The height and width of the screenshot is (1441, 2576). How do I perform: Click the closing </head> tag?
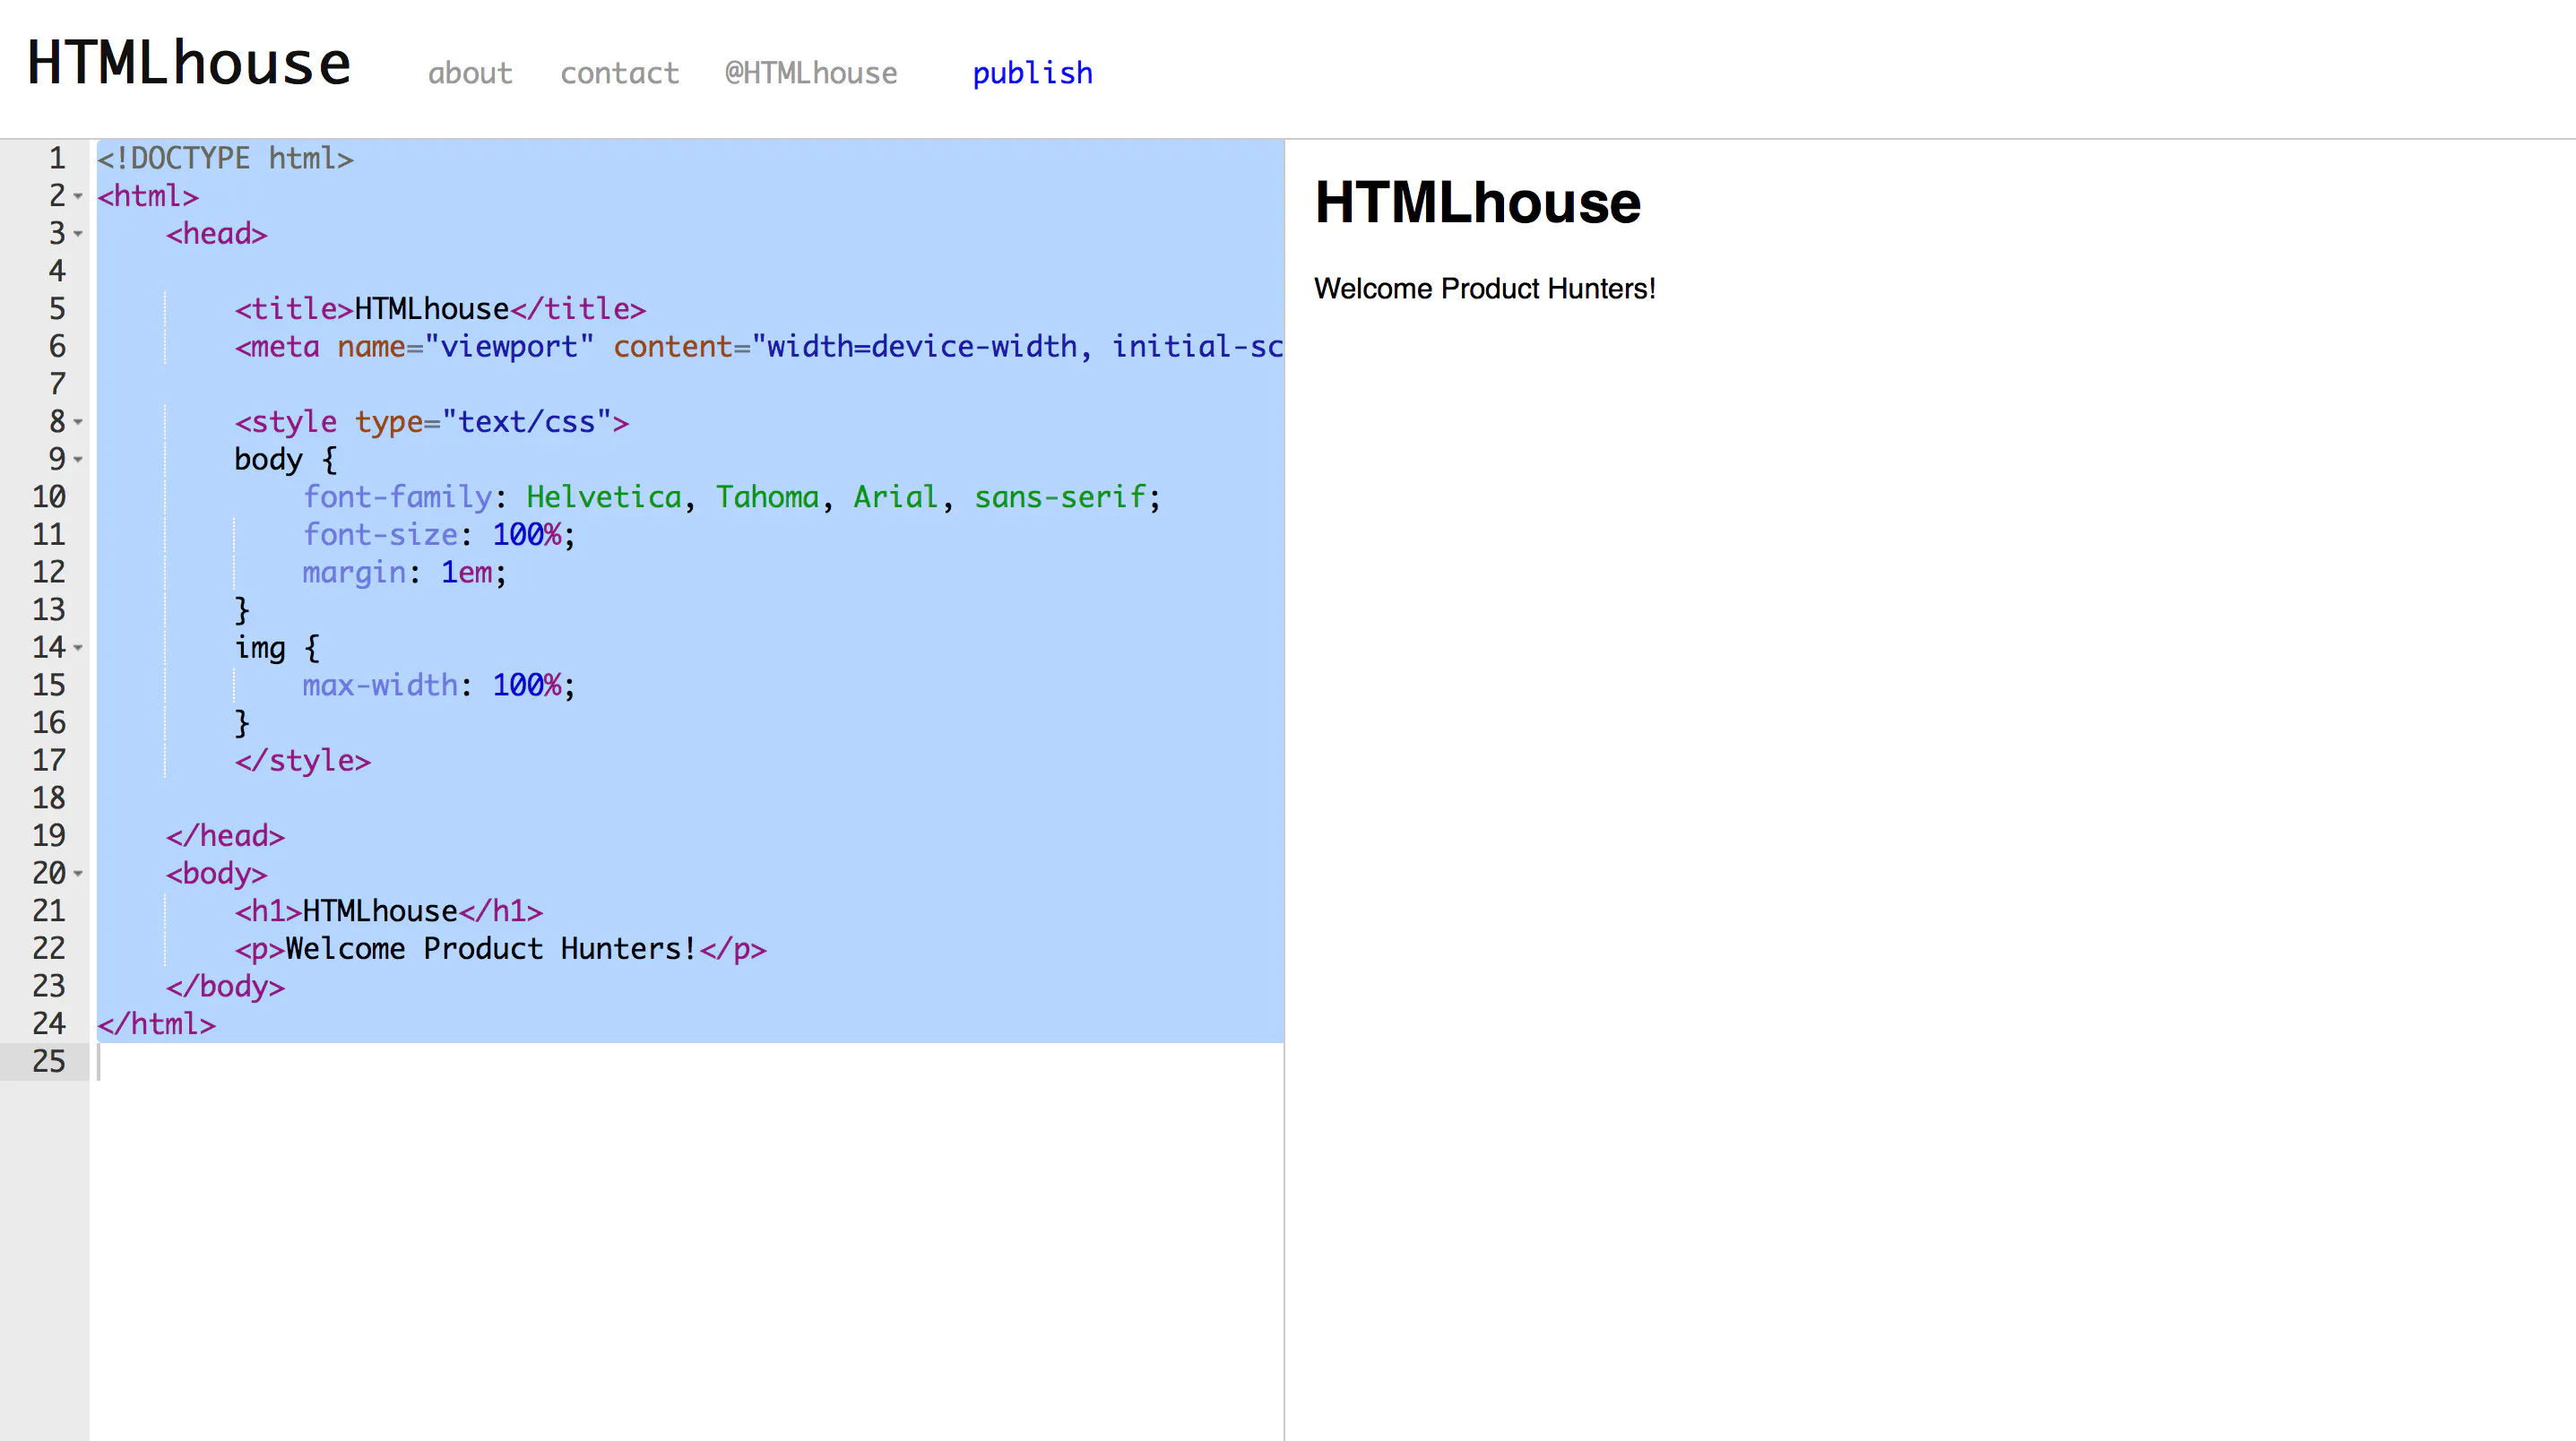pyautogui.click(x=225, y=836)
